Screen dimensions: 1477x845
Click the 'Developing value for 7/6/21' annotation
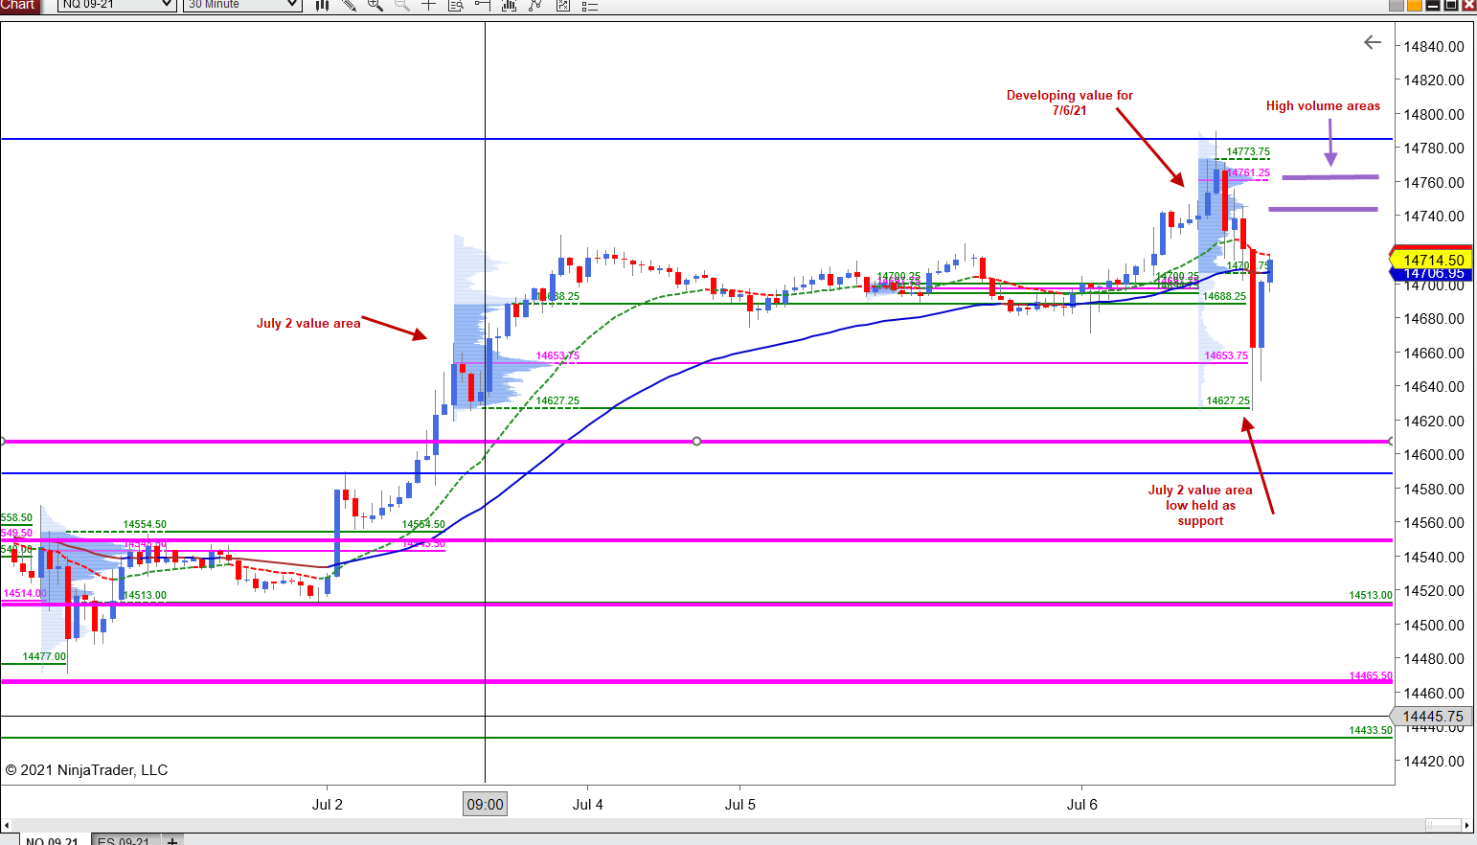click(1070, 103)
